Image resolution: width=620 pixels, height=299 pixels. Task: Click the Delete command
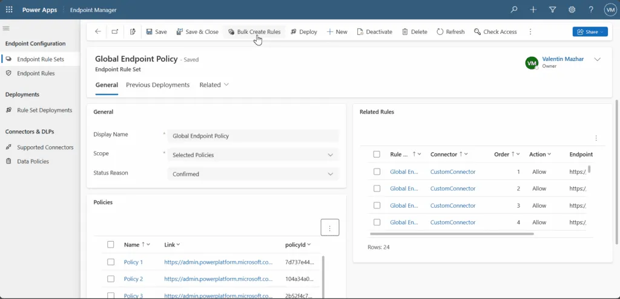415,32
